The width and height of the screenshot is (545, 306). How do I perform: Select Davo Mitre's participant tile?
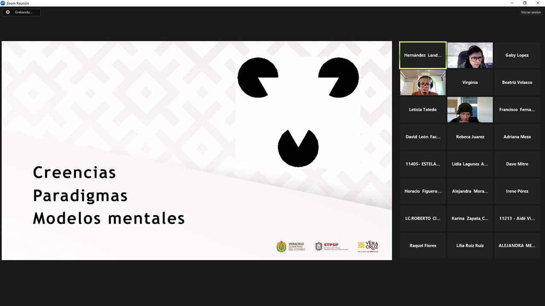coord(517,164)
